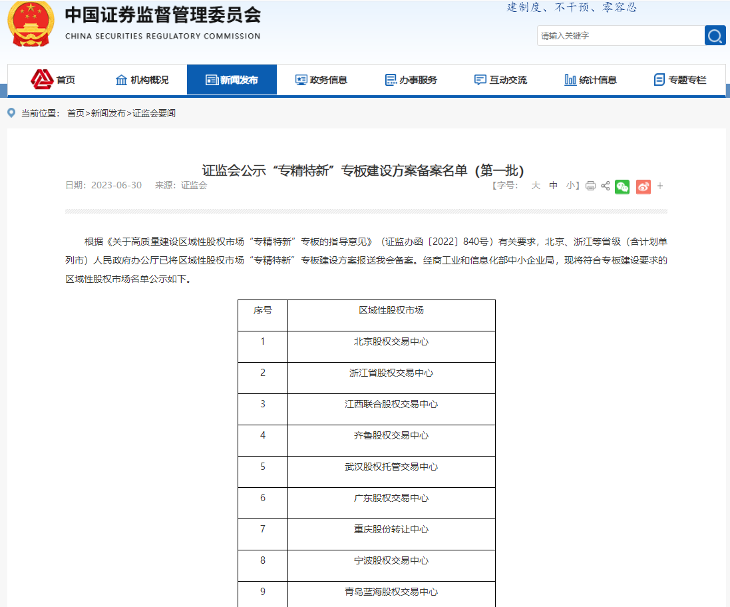The image size is (730, 607).
Task: Click the share icon
Action: (606, 186)
